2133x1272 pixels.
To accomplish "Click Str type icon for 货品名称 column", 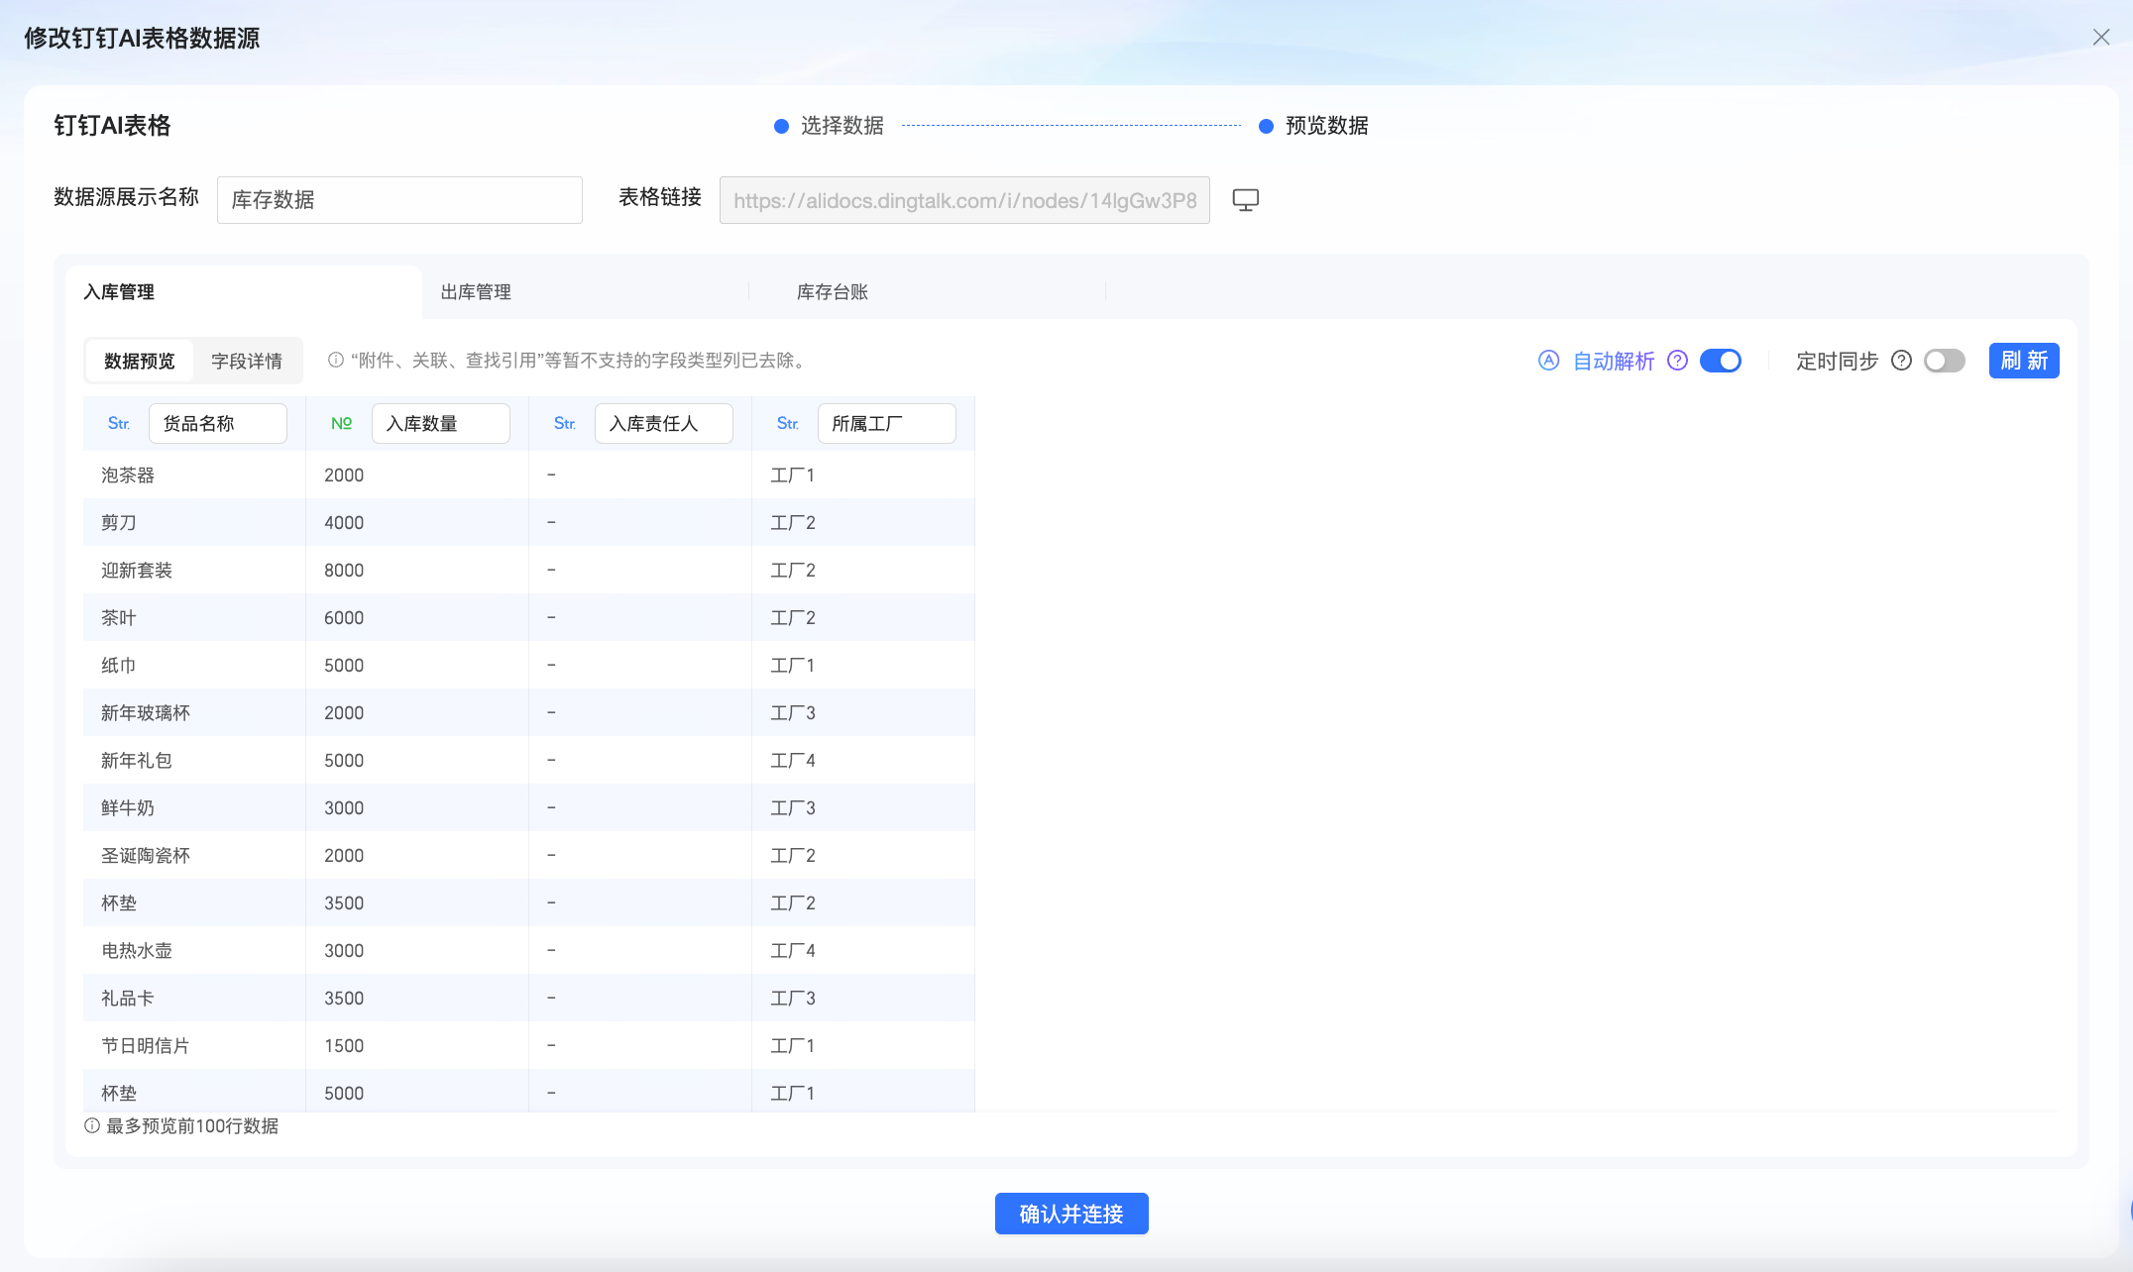I will coord(119,424).
